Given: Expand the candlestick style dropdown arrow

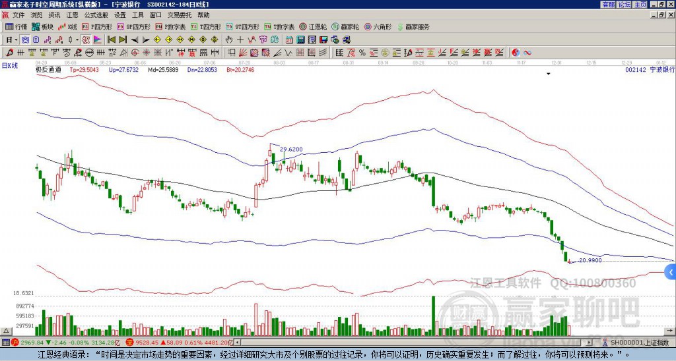Looking at the screenshot, I should 77,40.
